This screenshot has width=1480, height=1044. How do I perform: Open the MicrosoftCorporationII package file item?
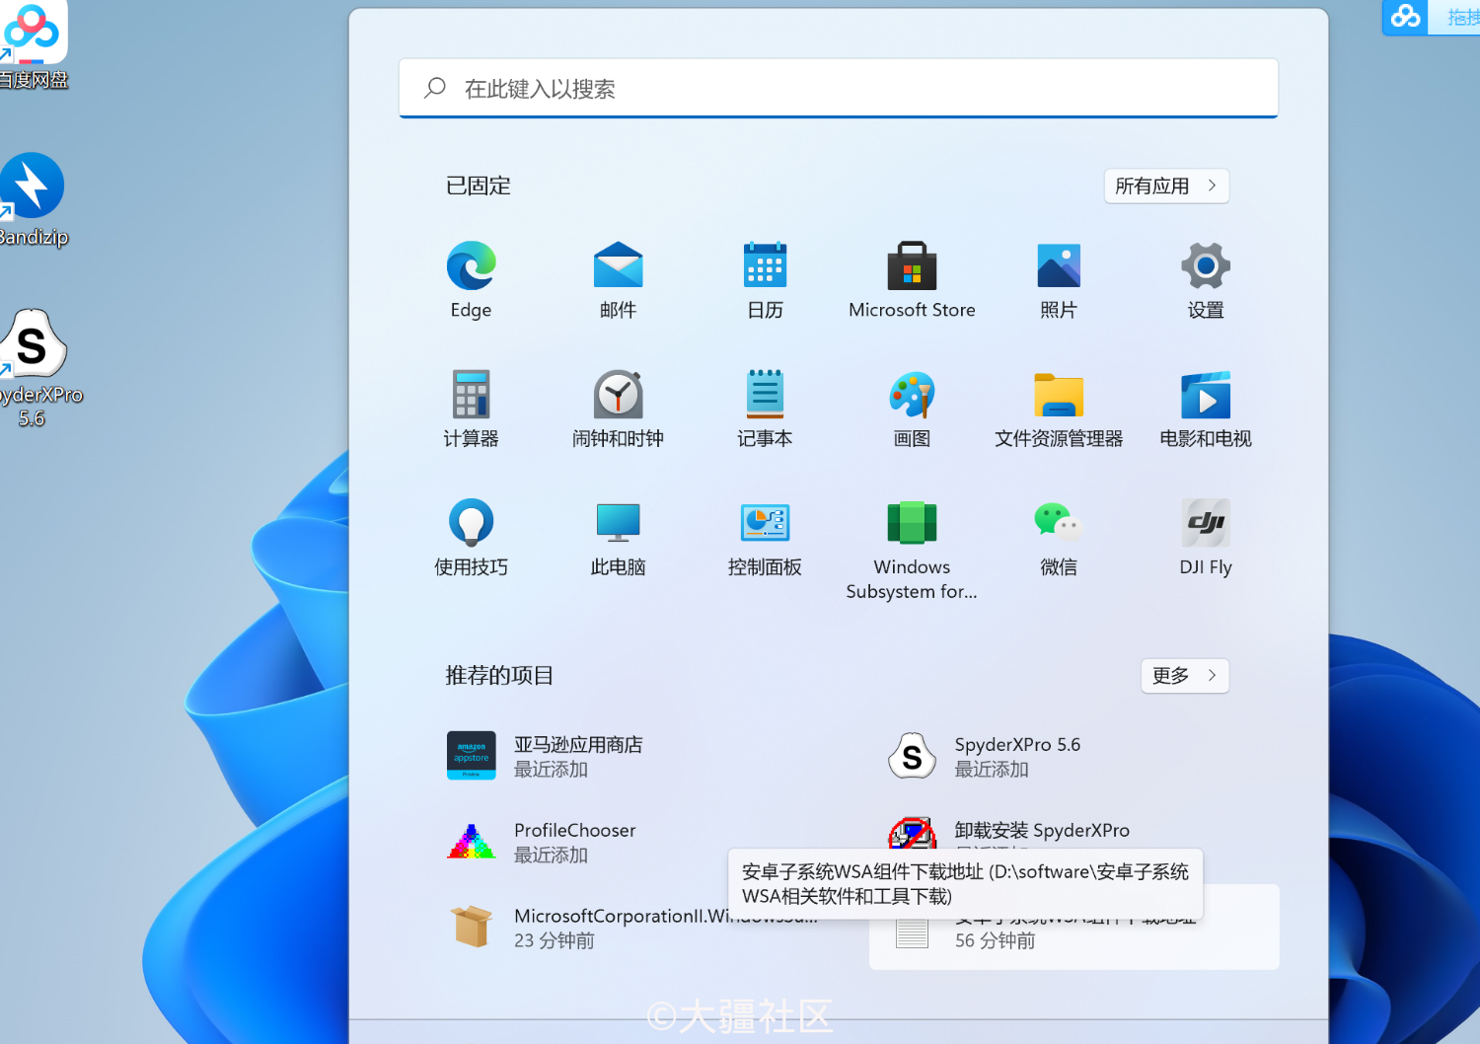(634, 928)
